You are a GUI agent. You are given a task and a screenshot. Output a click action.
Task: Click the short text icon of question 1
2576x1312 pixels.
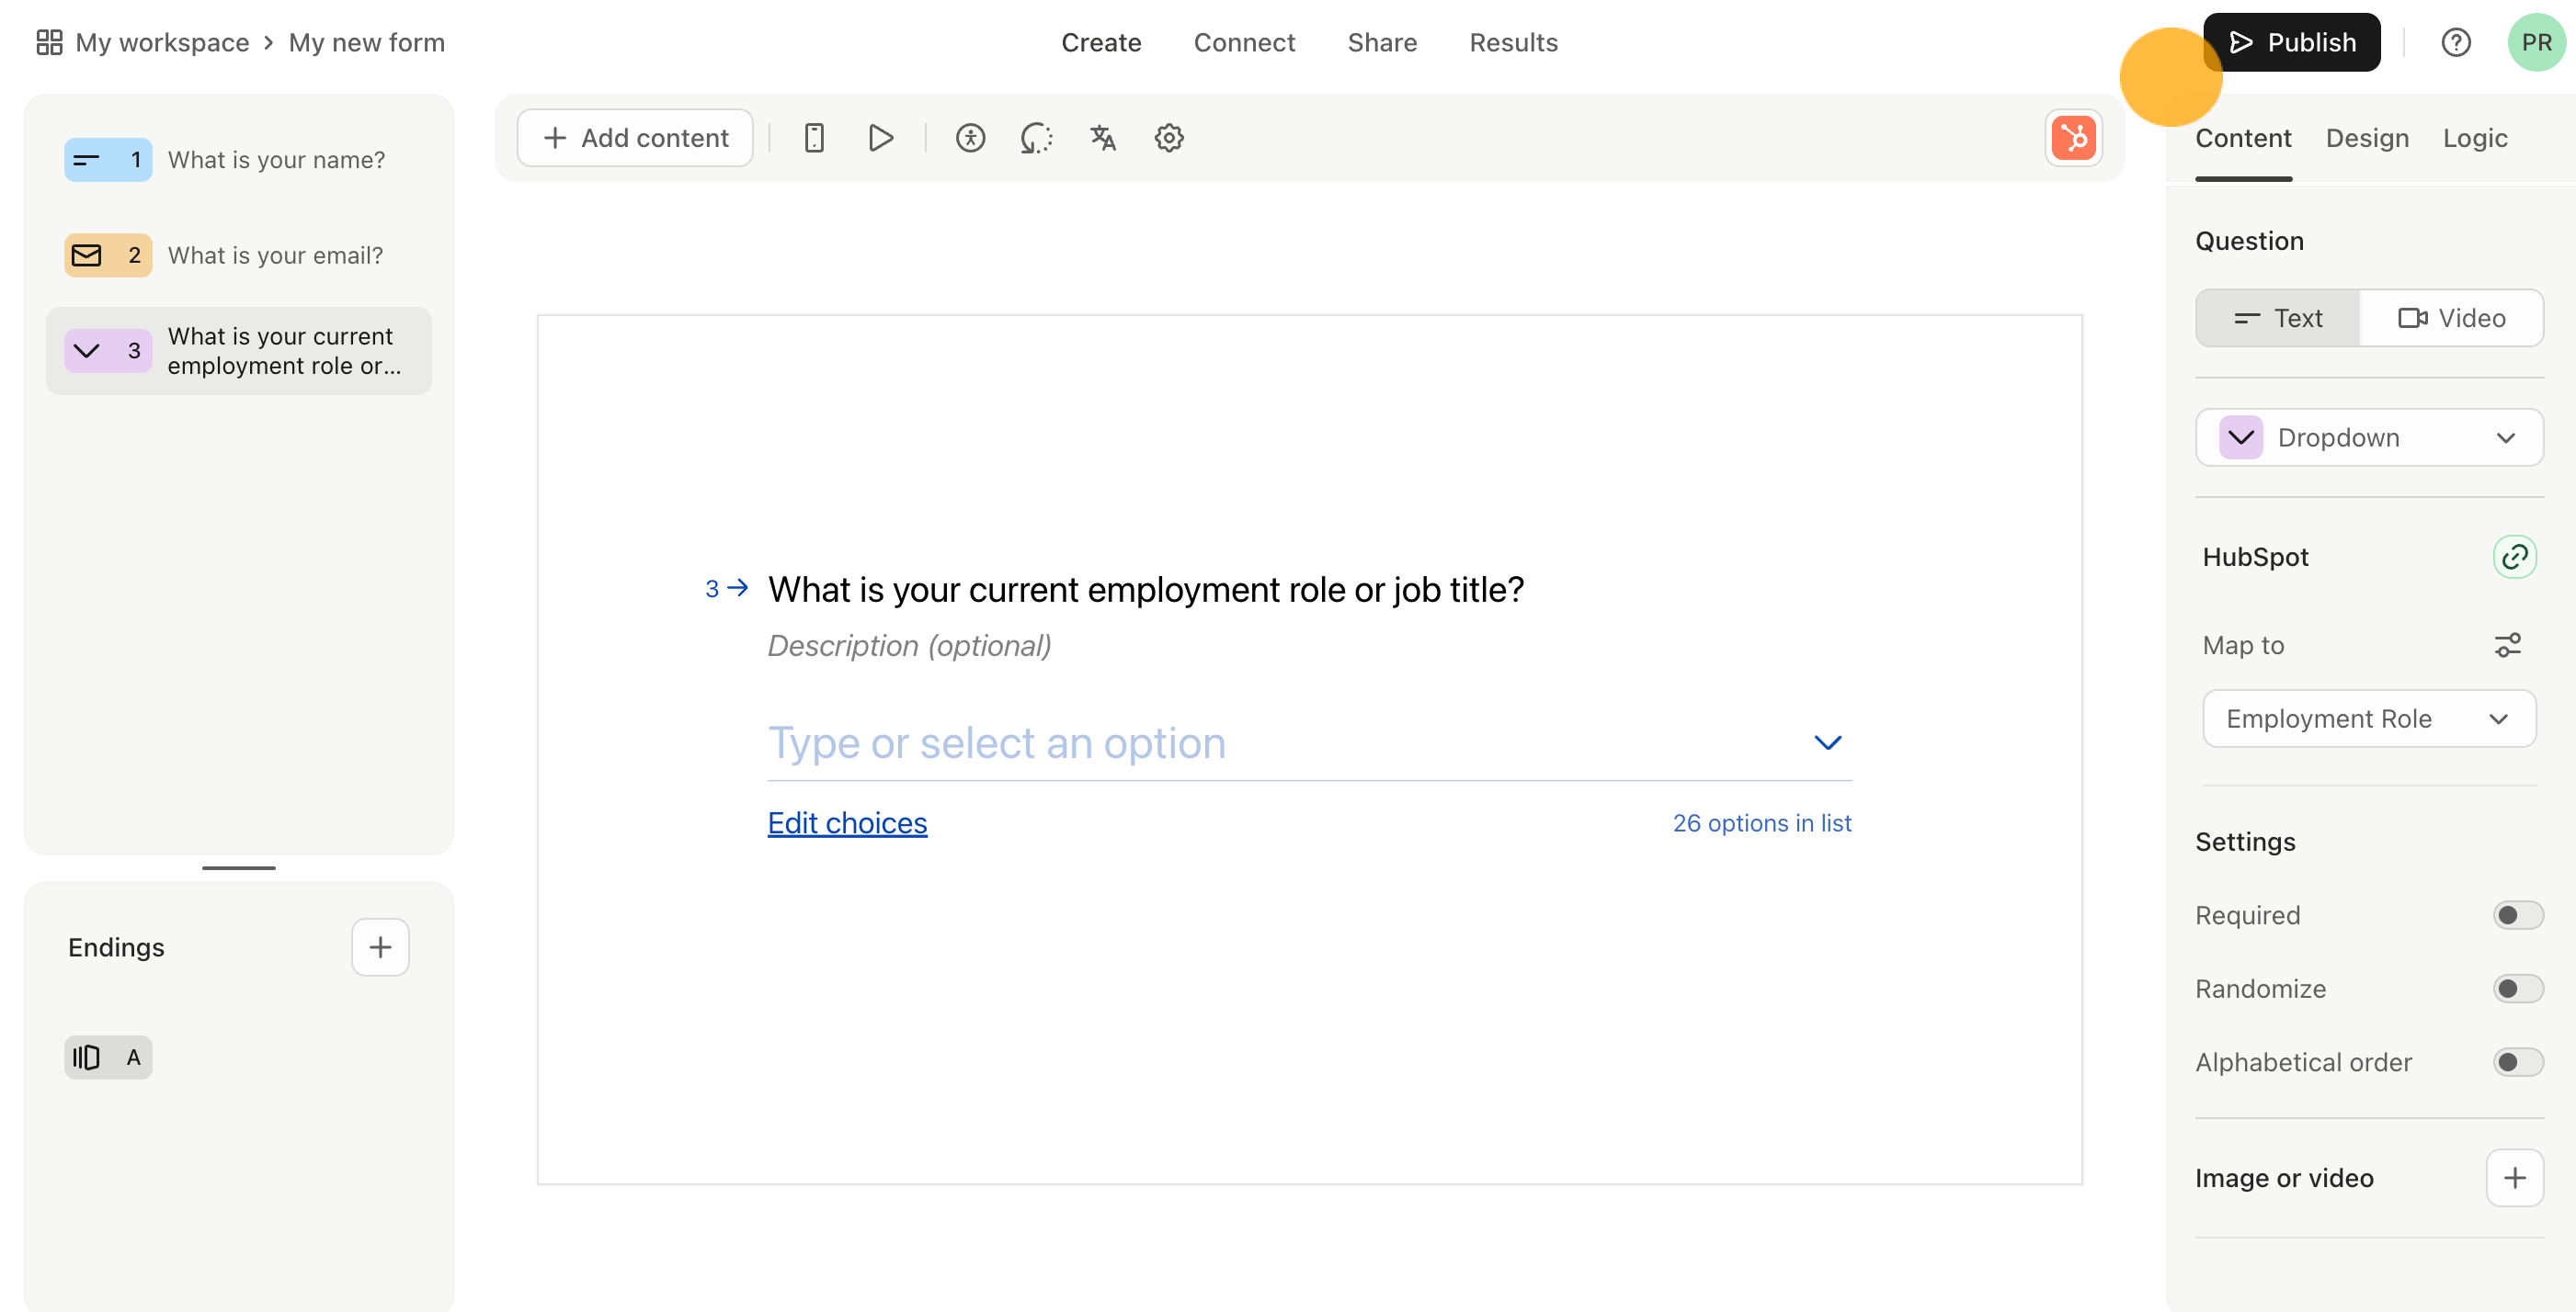87,160
